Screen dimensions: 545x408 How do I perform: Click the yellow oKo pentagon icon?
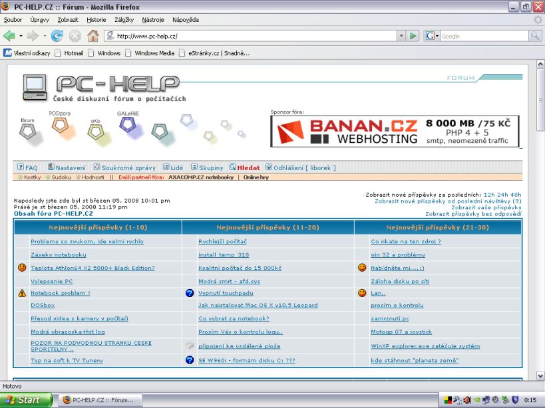click(96, 132)
